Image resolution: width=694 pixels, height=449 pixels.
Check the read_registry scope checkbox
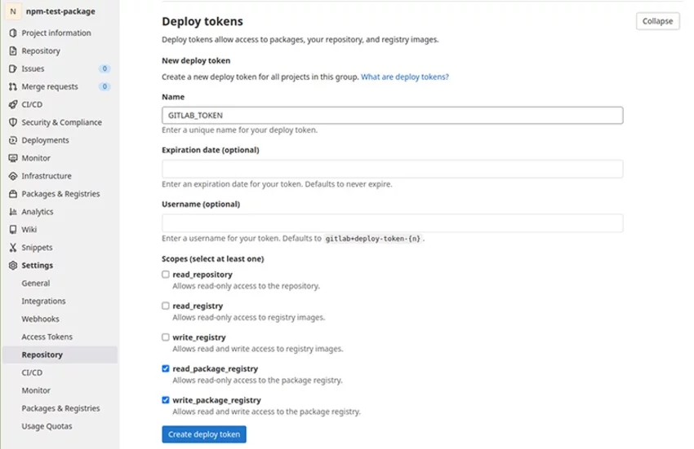tap(166, 306)
